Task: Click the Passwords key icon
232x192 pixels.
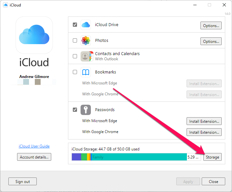Action: point(86,110)
